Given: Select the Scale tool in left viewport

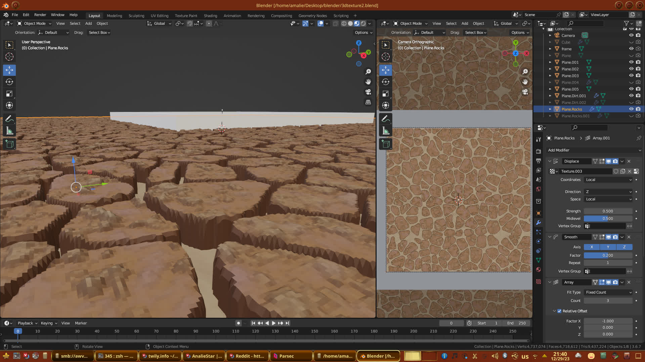Looking at the screenshot, I should [9, 94].
